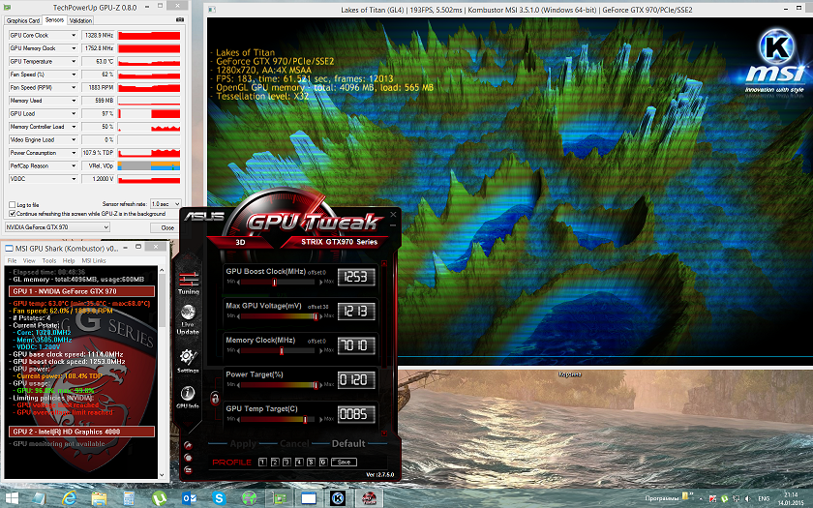Click the lock icon linking Power and Temp targets

pos(213,398)
